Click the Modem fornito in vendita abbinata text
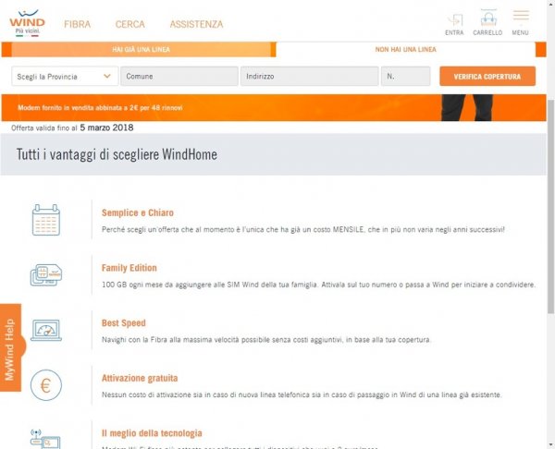This screenshot has height=449, width=555. (x=100, y=108)
